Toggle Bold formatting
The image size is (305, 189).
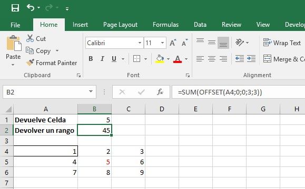tap(91, 59)
